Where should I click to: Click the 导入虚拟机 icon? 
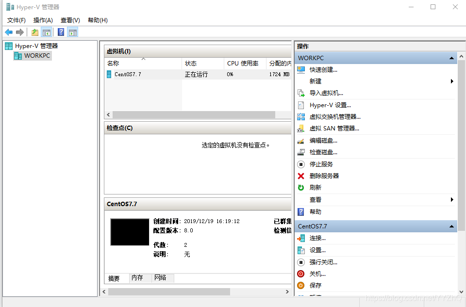pyautogui.click(x=301, y=93)
